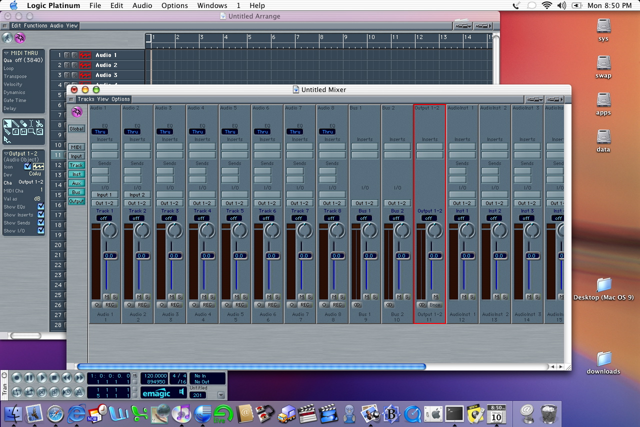Open the Out 1-2 output menu on Audio 1
The image size is (640, 427).
[104, 203]
